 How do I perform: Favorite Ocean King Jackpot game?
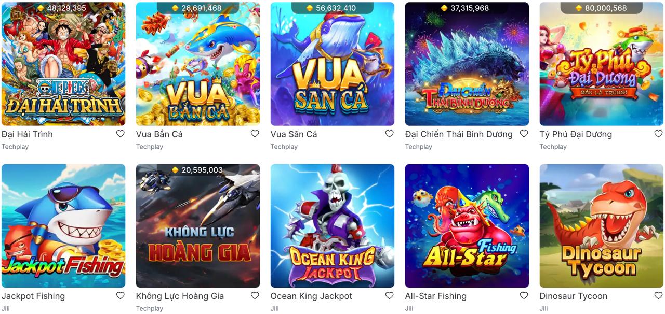tap(389, 296)
